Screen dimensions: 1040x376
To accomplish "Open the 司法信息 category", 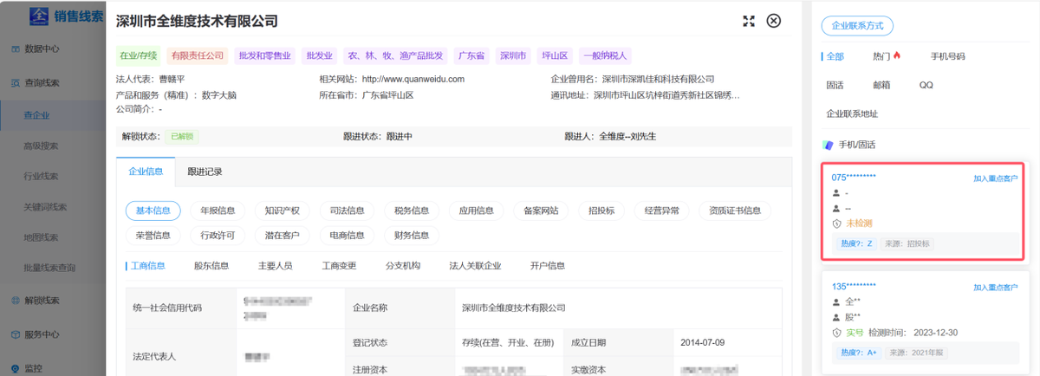I will point(347,211).
